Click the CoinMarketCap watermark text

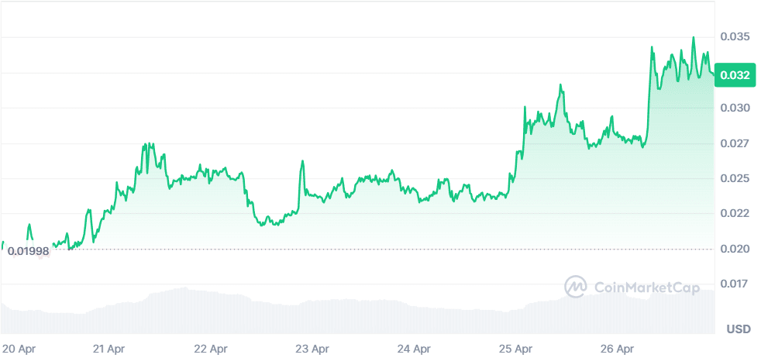646,287
